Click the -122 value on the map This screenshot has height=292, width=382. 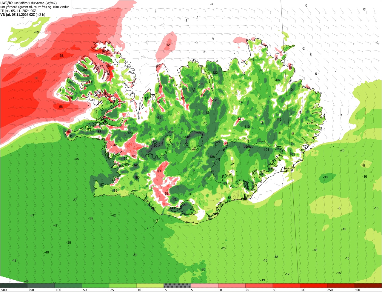point(215,73)
